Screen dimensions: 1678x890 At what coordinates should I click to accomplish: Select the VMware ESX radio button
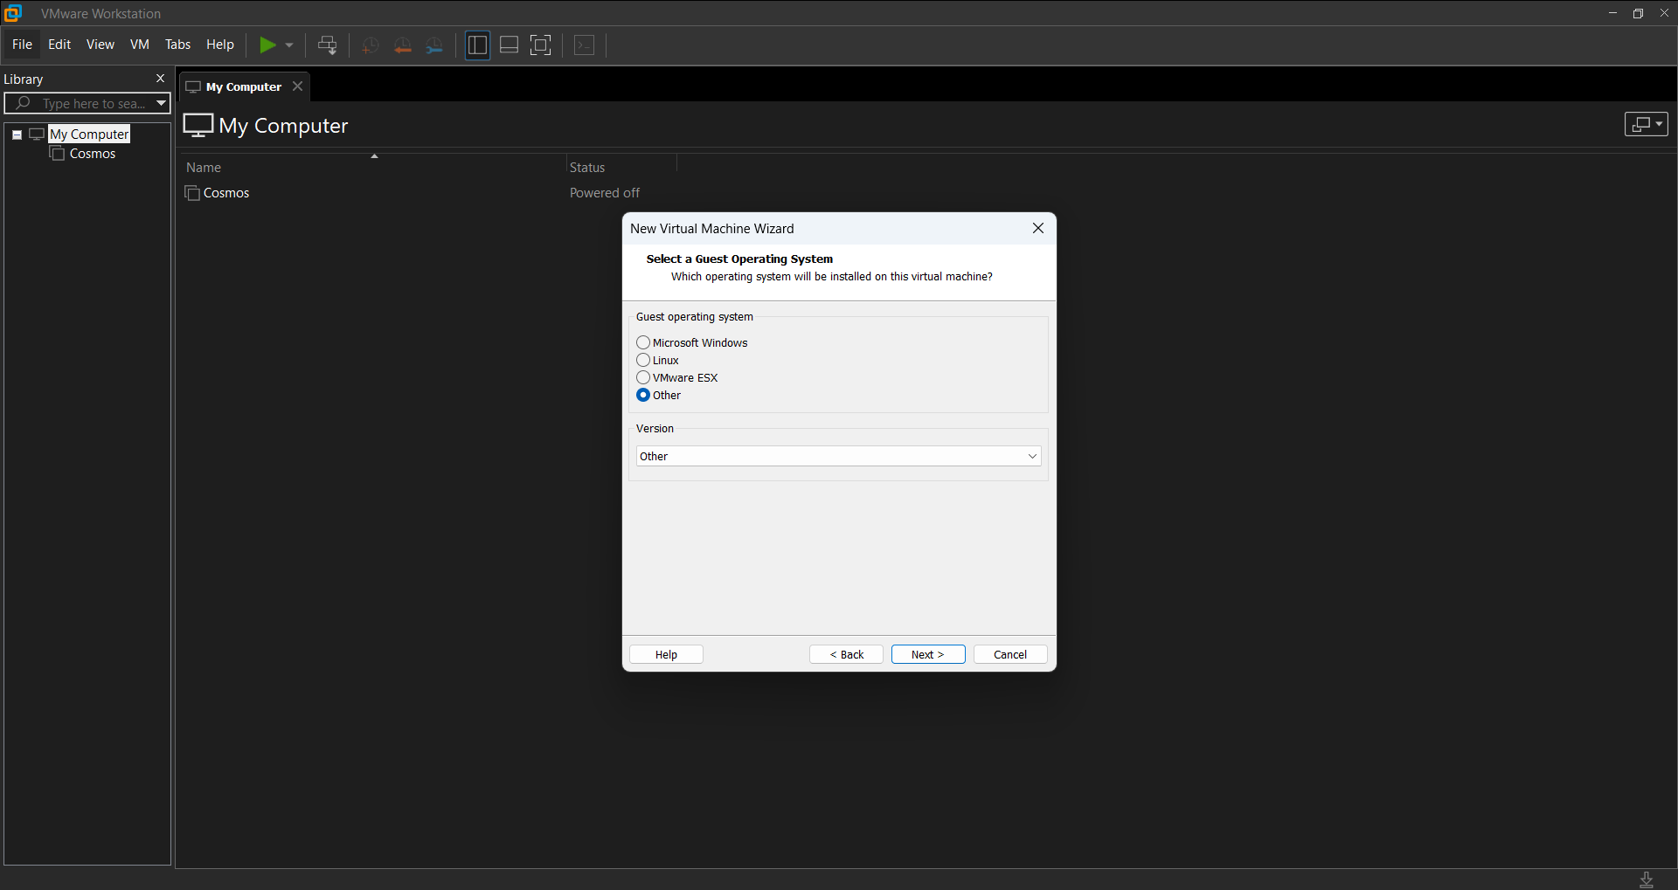click(643, 377)
